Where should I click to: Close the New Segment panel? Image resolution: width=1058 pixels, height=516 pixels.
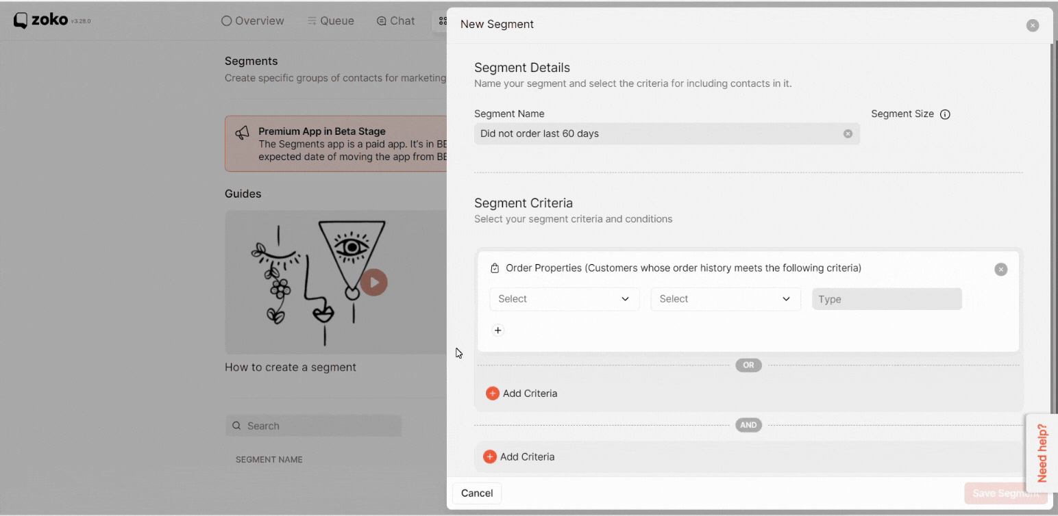tap(1032, 25)
